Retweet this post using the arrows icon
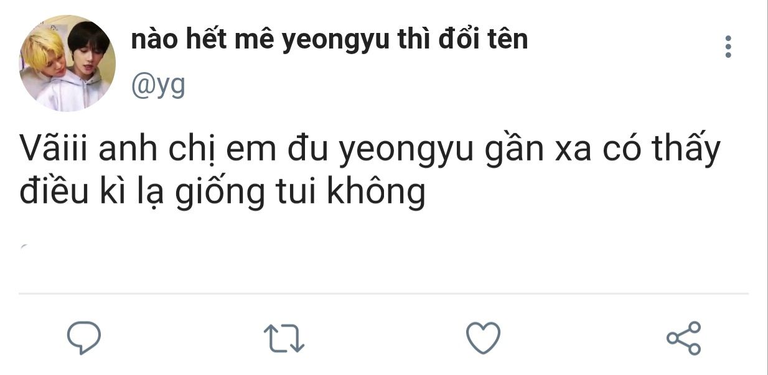 tap(284, 338)
